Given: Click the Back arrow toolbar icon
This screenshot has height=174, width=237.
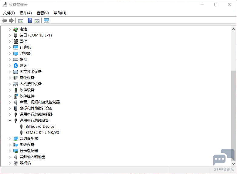Looking at the screenshot, I should 4,20.
